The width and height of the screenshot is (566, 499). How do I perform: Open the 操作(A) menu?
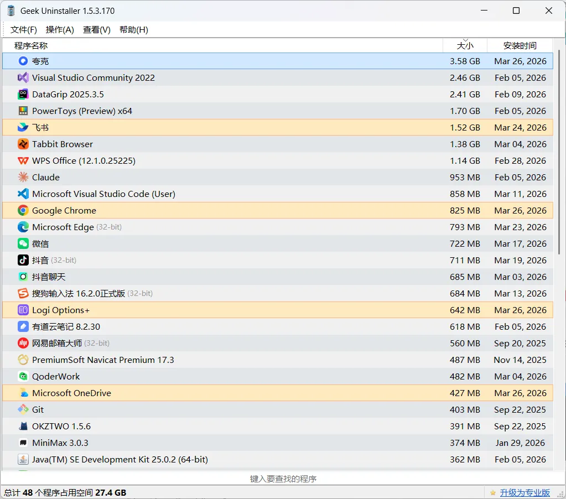coord(60,29)
